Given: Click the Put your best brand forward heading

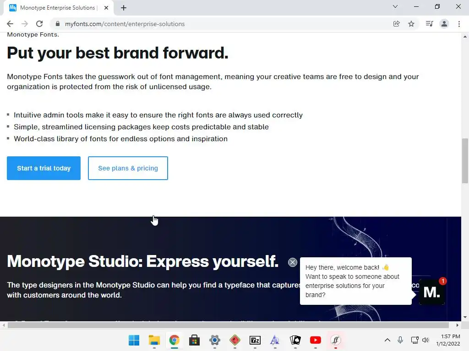Looking at the screenshot, I should coord(118,53).
